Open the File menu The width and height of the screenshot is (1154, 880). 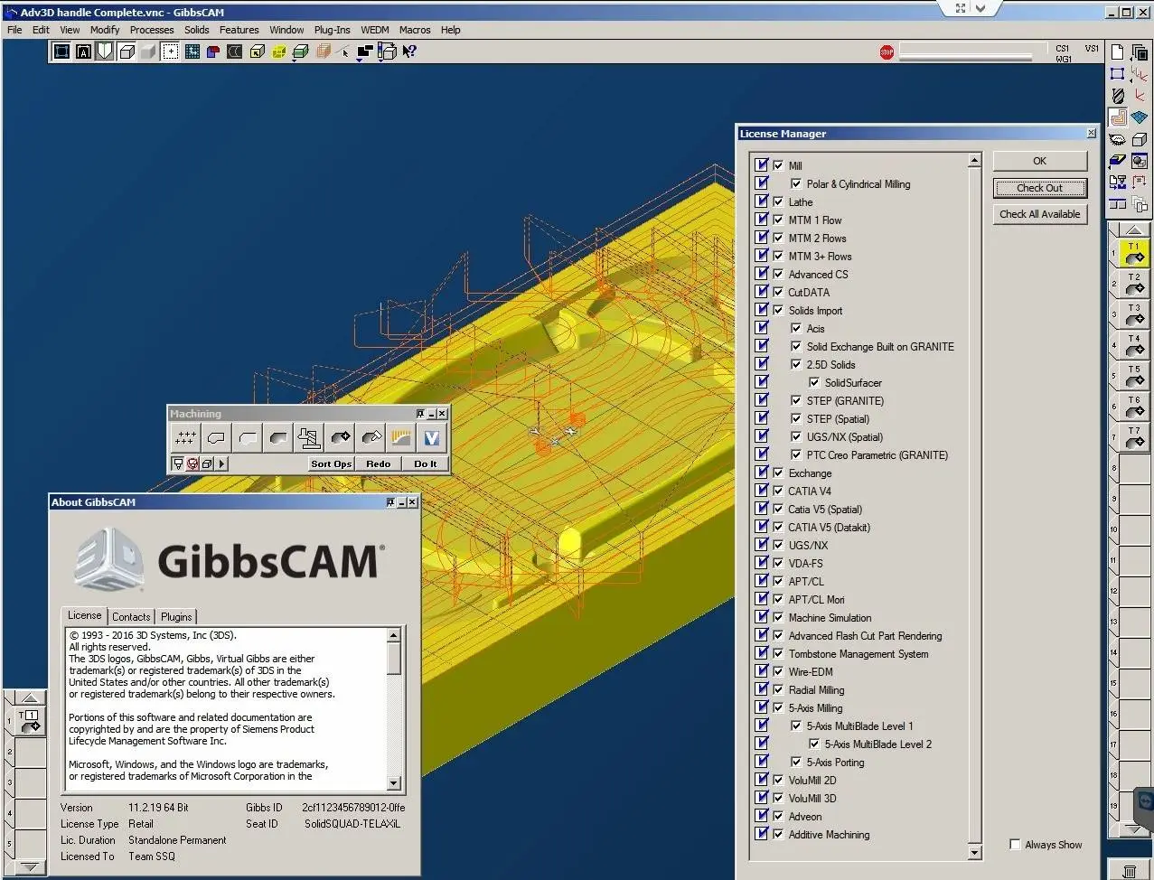[x=14, y=30]
